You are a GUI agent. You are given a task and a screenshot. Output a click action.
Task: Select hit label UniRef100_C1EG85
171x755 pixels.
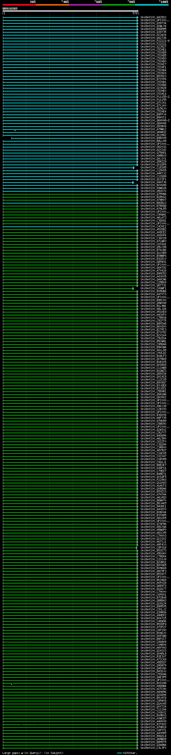[x=153, y=167]
